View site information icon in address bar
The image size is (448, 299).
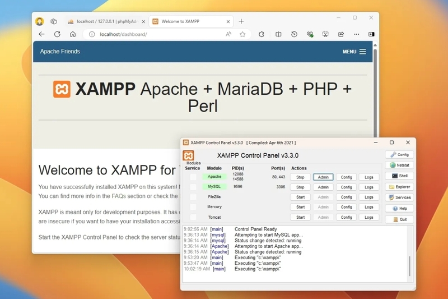click(x=92, y=34)
